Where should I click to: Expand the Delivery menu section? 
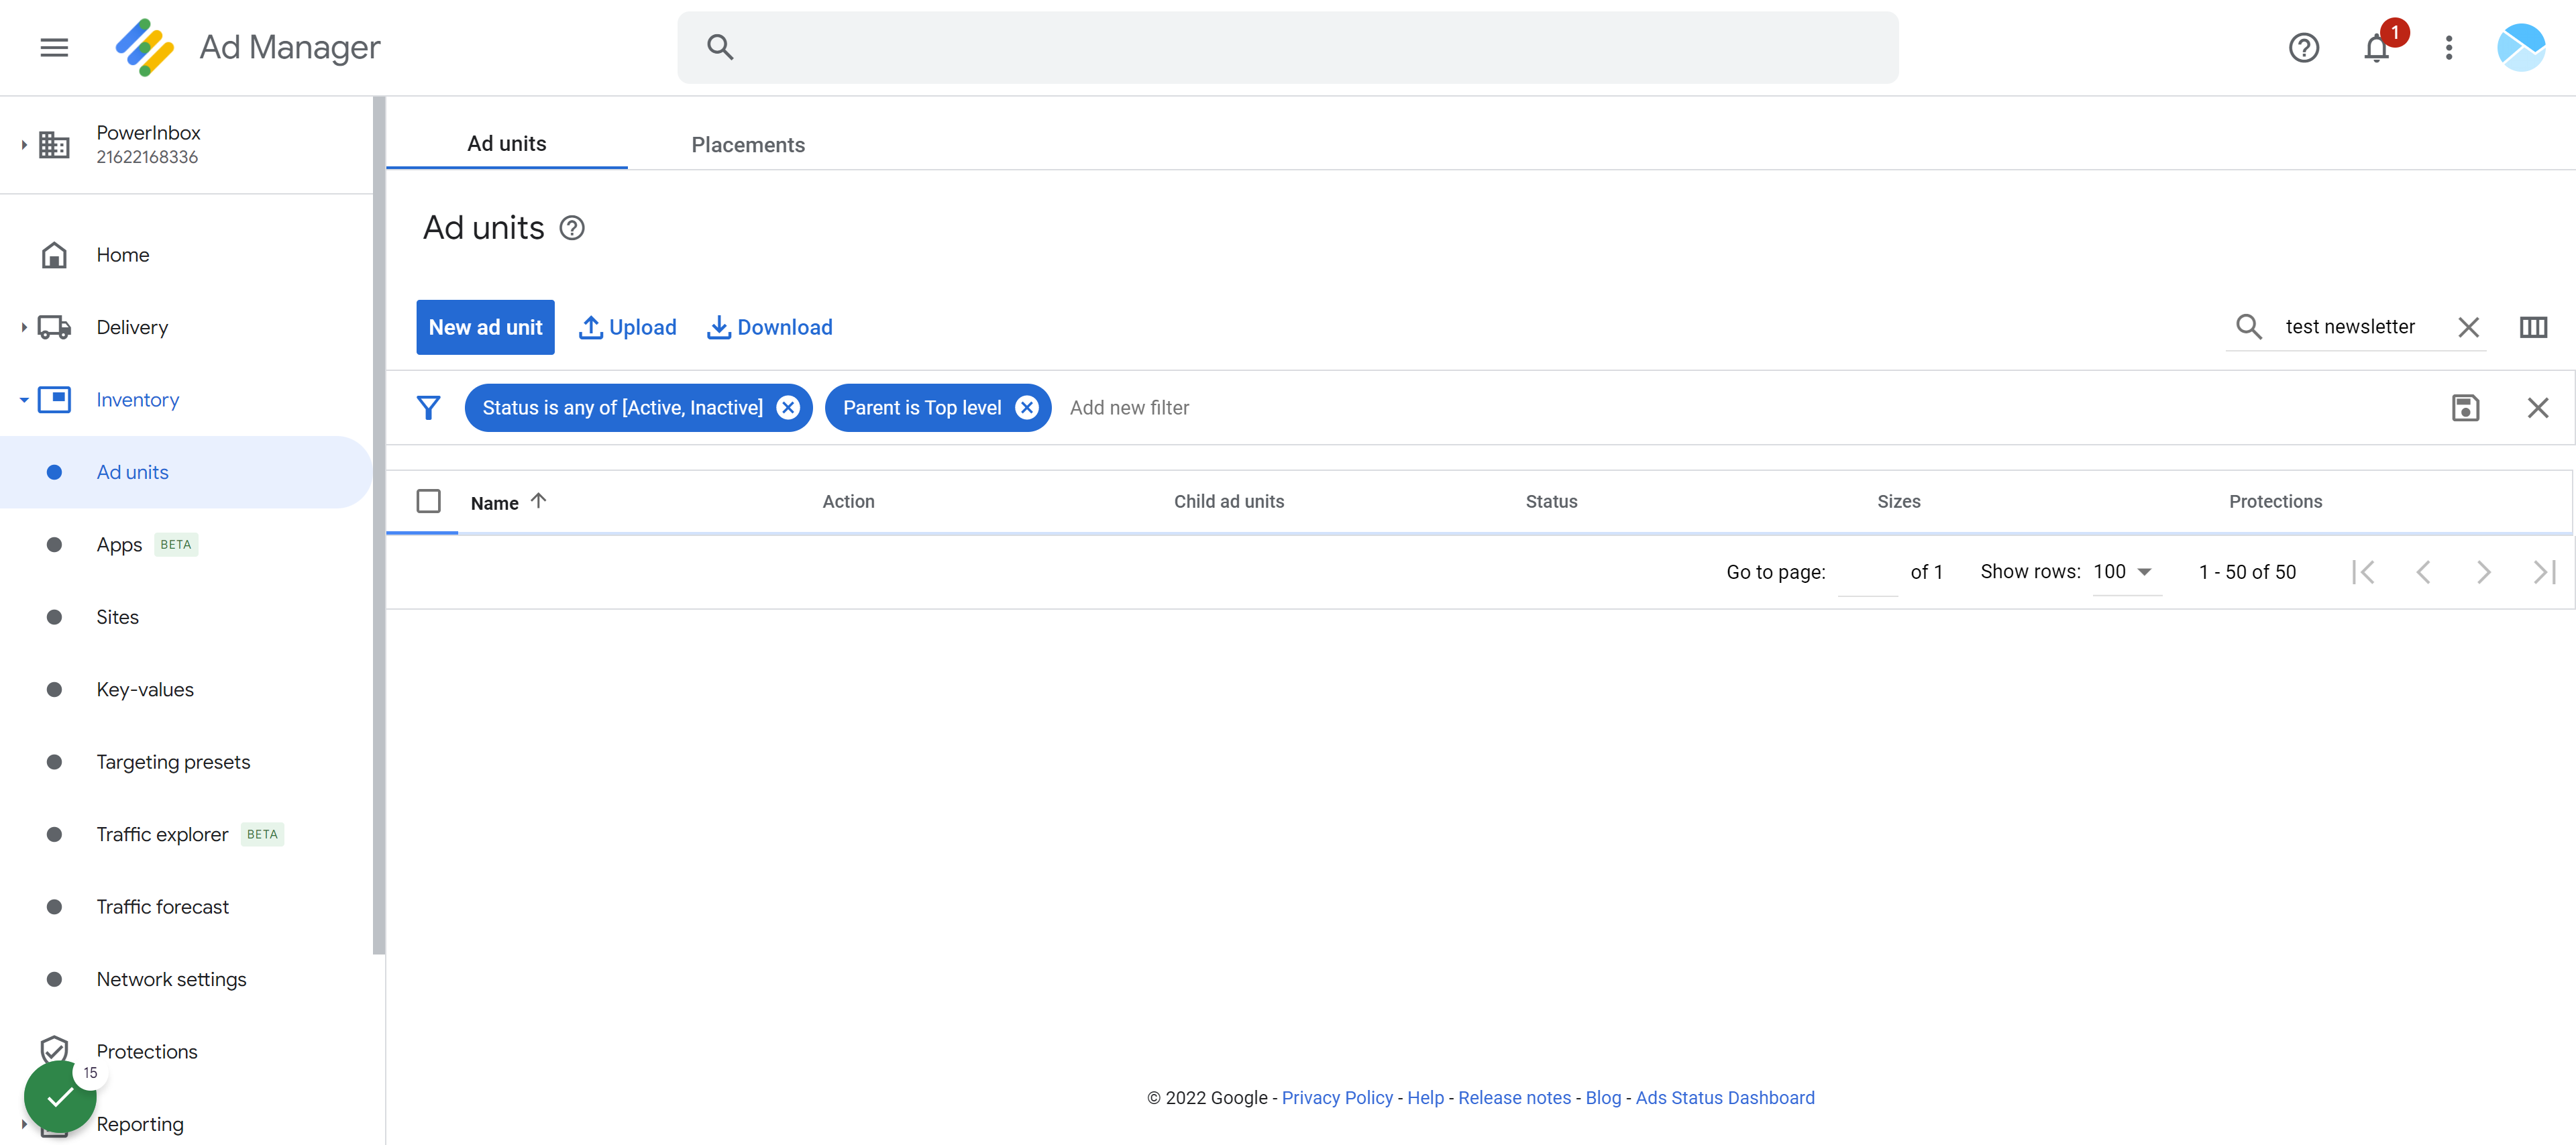[x=23, y=327]
